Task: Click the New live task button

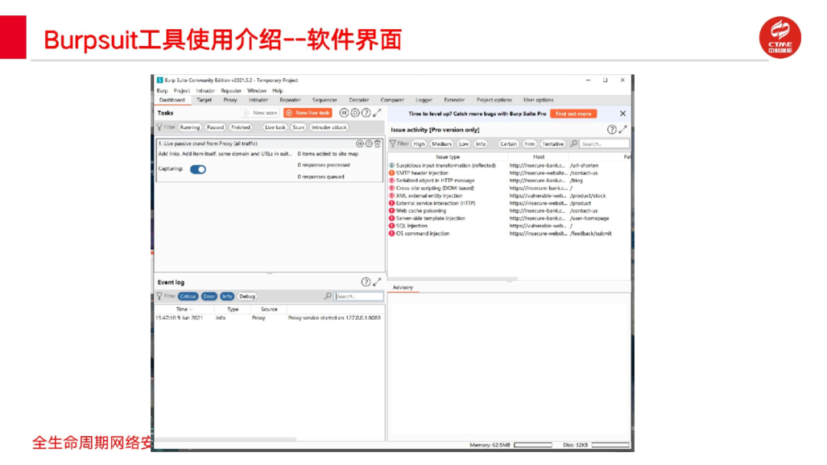Action: pyautogui.click(x=308, y=112)
